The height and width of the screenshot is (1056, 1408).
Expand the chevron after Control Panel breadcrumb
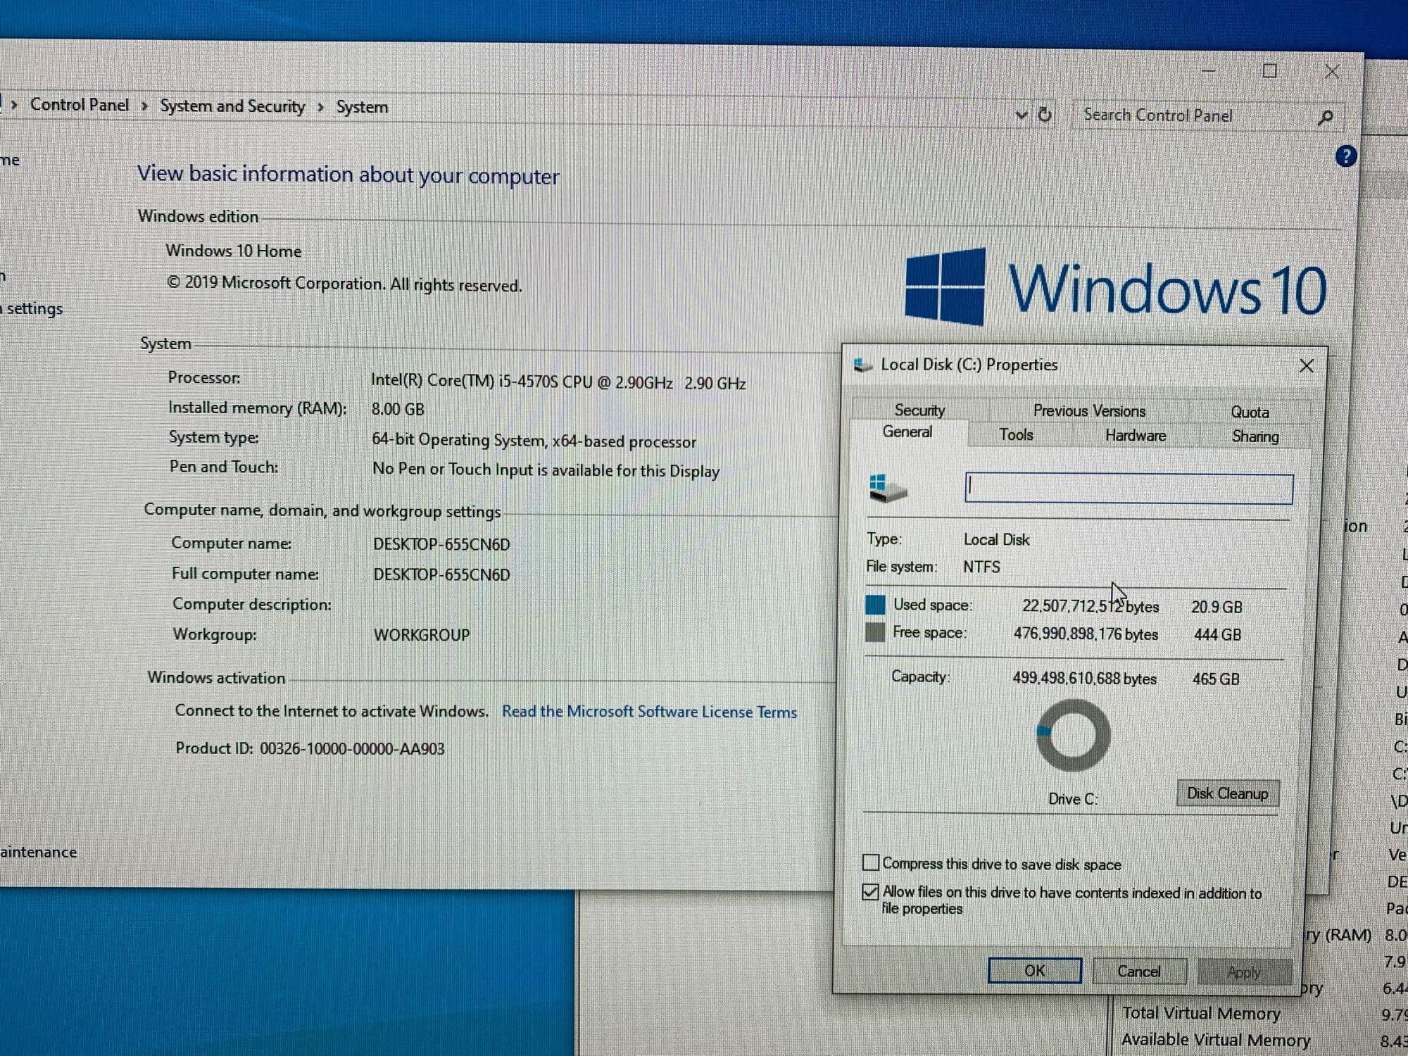point(144,106)
